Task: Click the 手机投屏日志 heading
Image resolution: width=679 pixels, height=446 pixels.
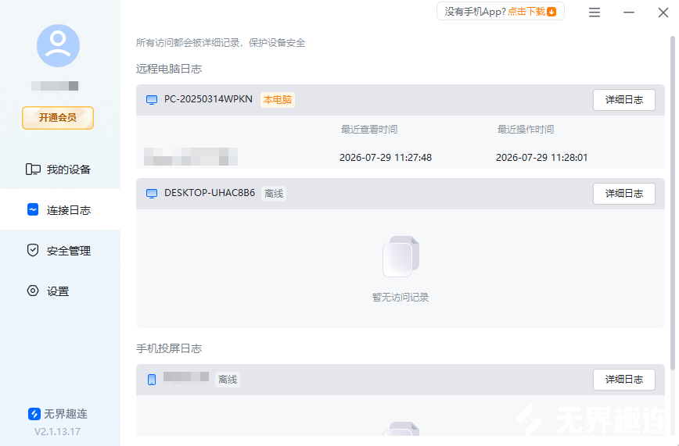Action: coord(169,348)
